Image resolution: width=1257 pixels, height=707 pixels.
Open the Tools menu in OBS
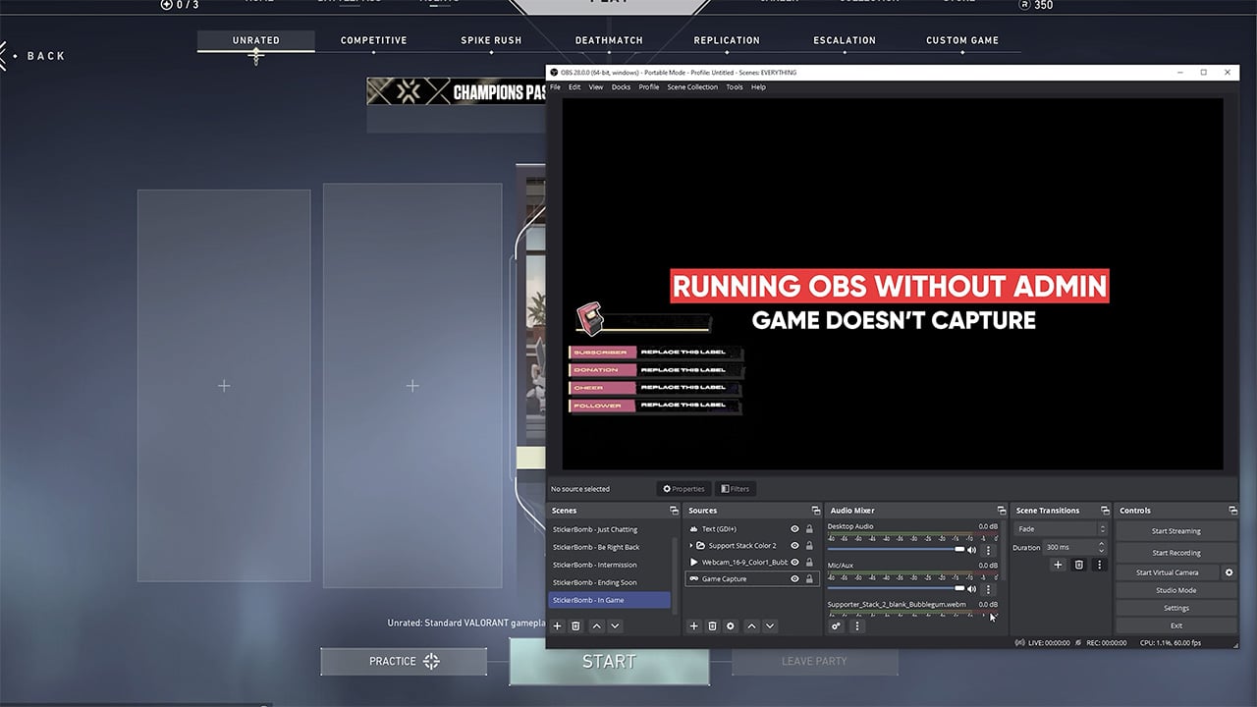(x=735, y=87)
